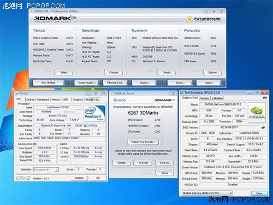
Task: Open the SPD tab in CPU-Z
Action: pos(66,99)
